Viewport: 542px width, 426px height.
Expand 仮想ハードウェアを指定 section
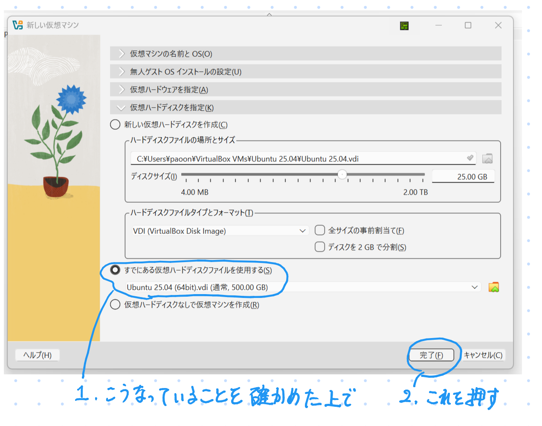[169, 90]
